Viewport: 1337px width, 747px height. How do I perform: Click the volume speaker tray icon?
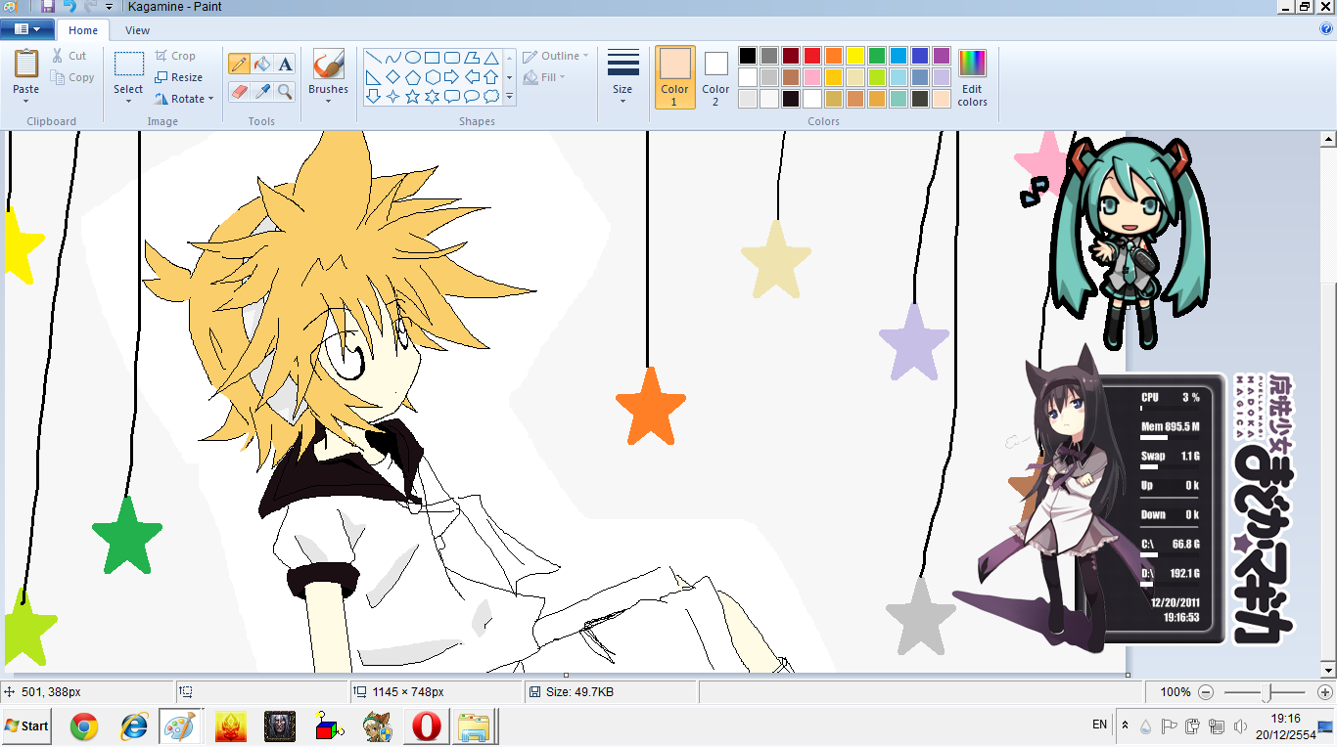(1240, 725)
